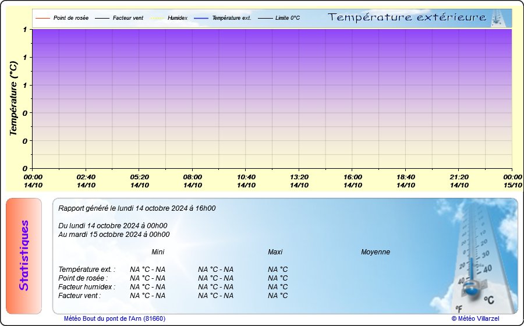Viewport: 524px width, 326px height.
Task: Click the vertical 'Statistiques' panel
Action: coord(24,256)
